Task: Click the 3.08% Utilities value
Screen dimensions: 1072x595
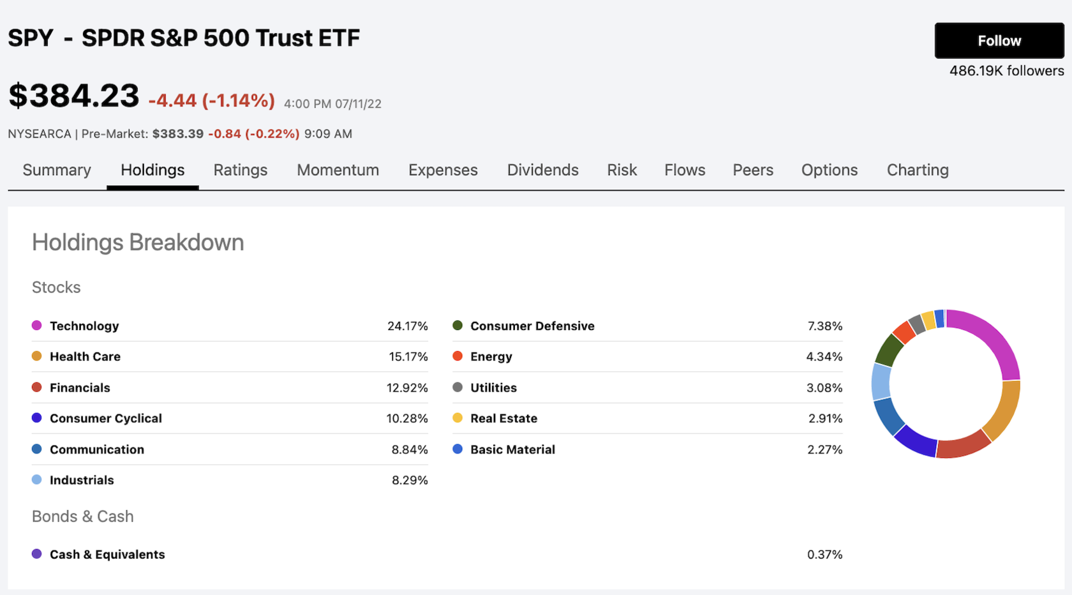Action: pyautogui.click(x=824, y=388)
